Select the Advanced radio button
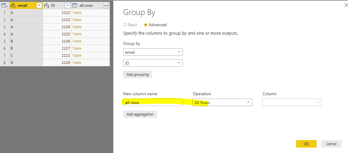This screenshot has height=153, width=348. 146,25
